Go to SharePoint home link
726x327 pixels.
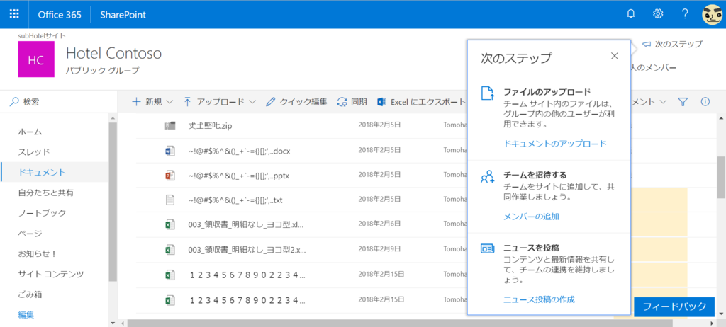(x=123, y=15)
